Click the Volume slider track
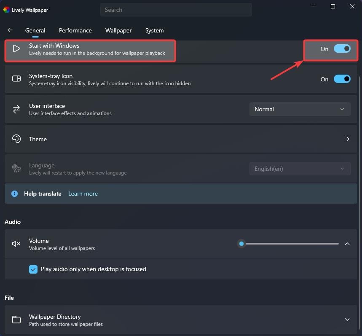This screenshot has width=362, height=336. pos(290,244)
